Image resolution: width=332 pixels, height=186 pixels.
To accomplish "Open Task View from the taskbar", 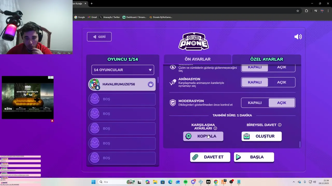I will point(140,182).
